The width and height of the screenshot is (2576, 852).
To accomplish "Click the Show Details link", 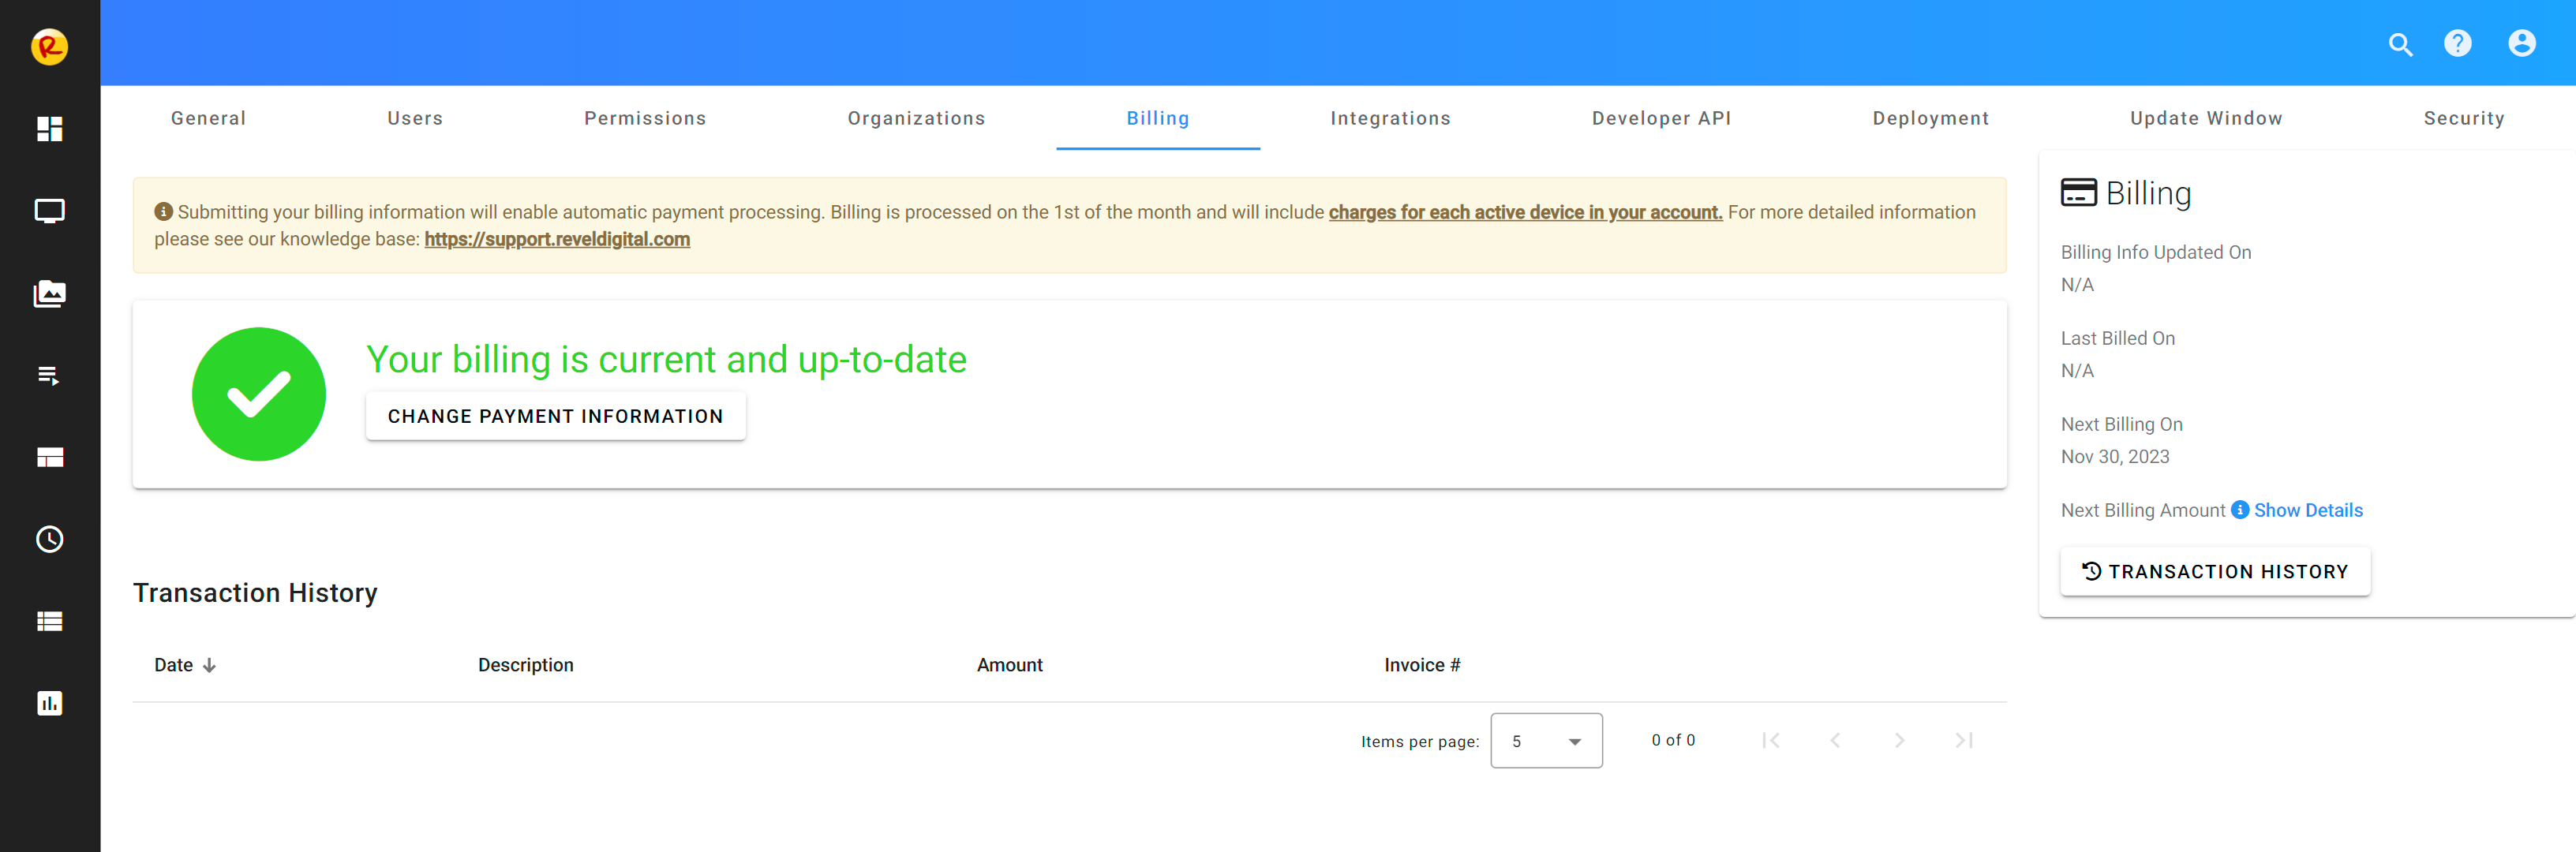I will pos(2308,510).
